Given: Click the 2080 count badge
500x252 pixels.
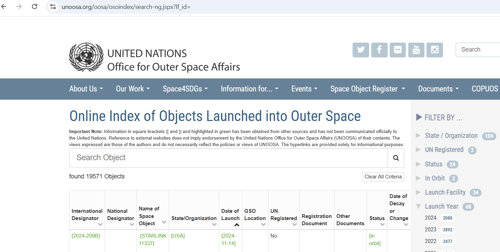Looking at the screenshot, I should (448, 218).
